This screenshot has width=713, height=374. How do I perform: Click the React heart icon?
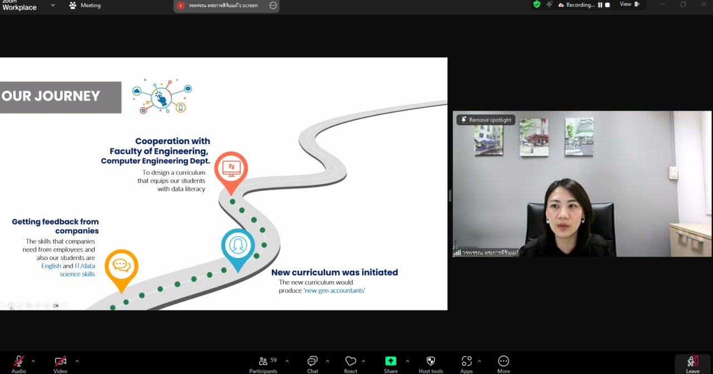(350, 362)
